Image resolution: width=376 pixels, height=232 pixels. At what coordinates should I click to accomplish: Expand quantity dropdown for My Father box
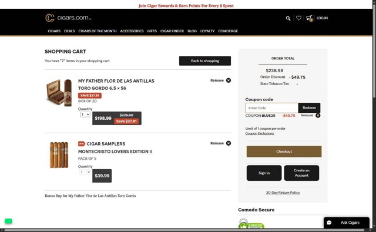tap(85, 115)
